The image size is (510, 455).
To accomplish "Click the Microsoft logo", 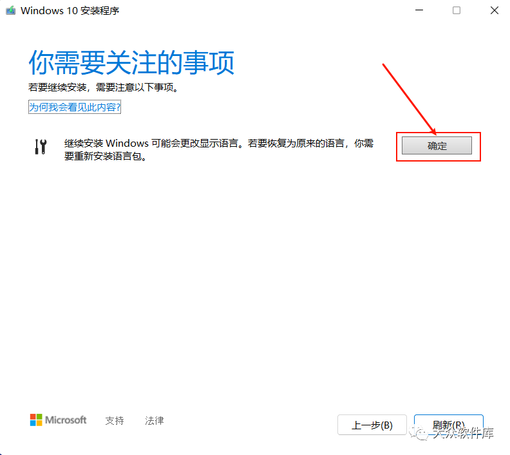I will (x=58, y=420).
